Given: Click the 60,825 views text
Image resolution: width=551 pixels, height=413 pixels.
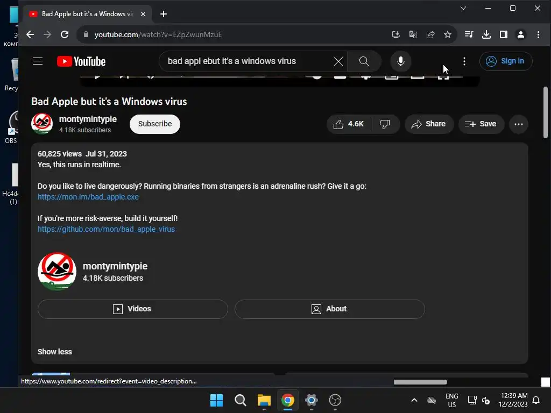Looking at the screenshot, I should click(x=59, y=154).
